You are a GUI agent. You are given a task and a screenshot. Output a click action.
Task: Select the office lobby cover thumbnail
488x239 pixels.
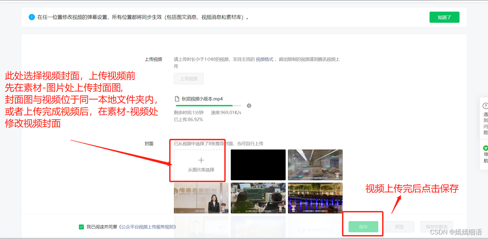tap(315, 165)
